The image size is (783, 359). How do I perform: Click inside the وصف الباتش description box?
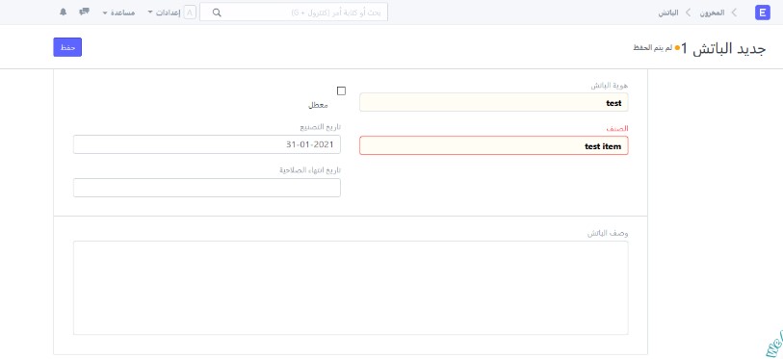coord(351,288)
